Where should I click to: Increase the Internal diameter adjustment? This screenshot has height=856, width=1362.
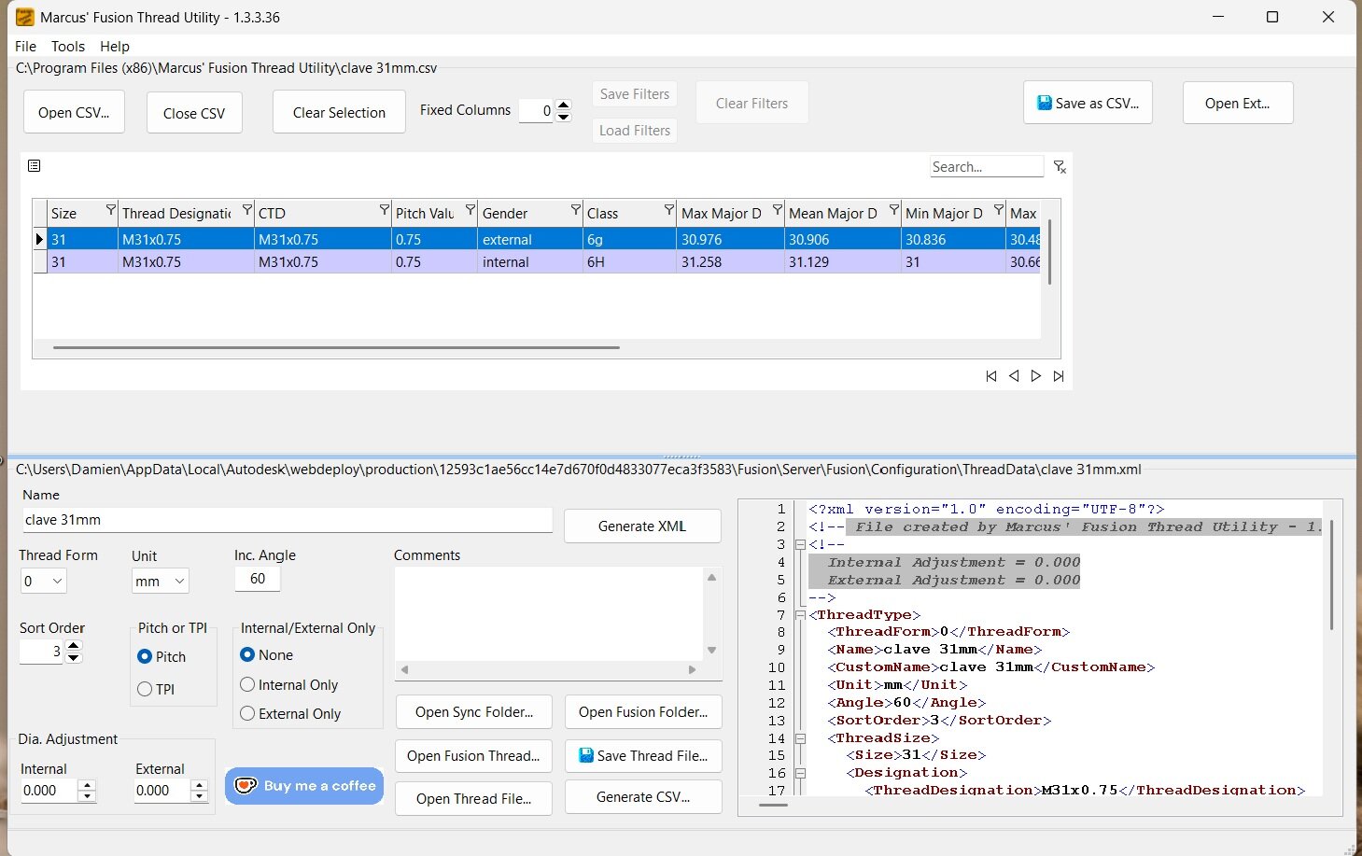click(88, 785)
